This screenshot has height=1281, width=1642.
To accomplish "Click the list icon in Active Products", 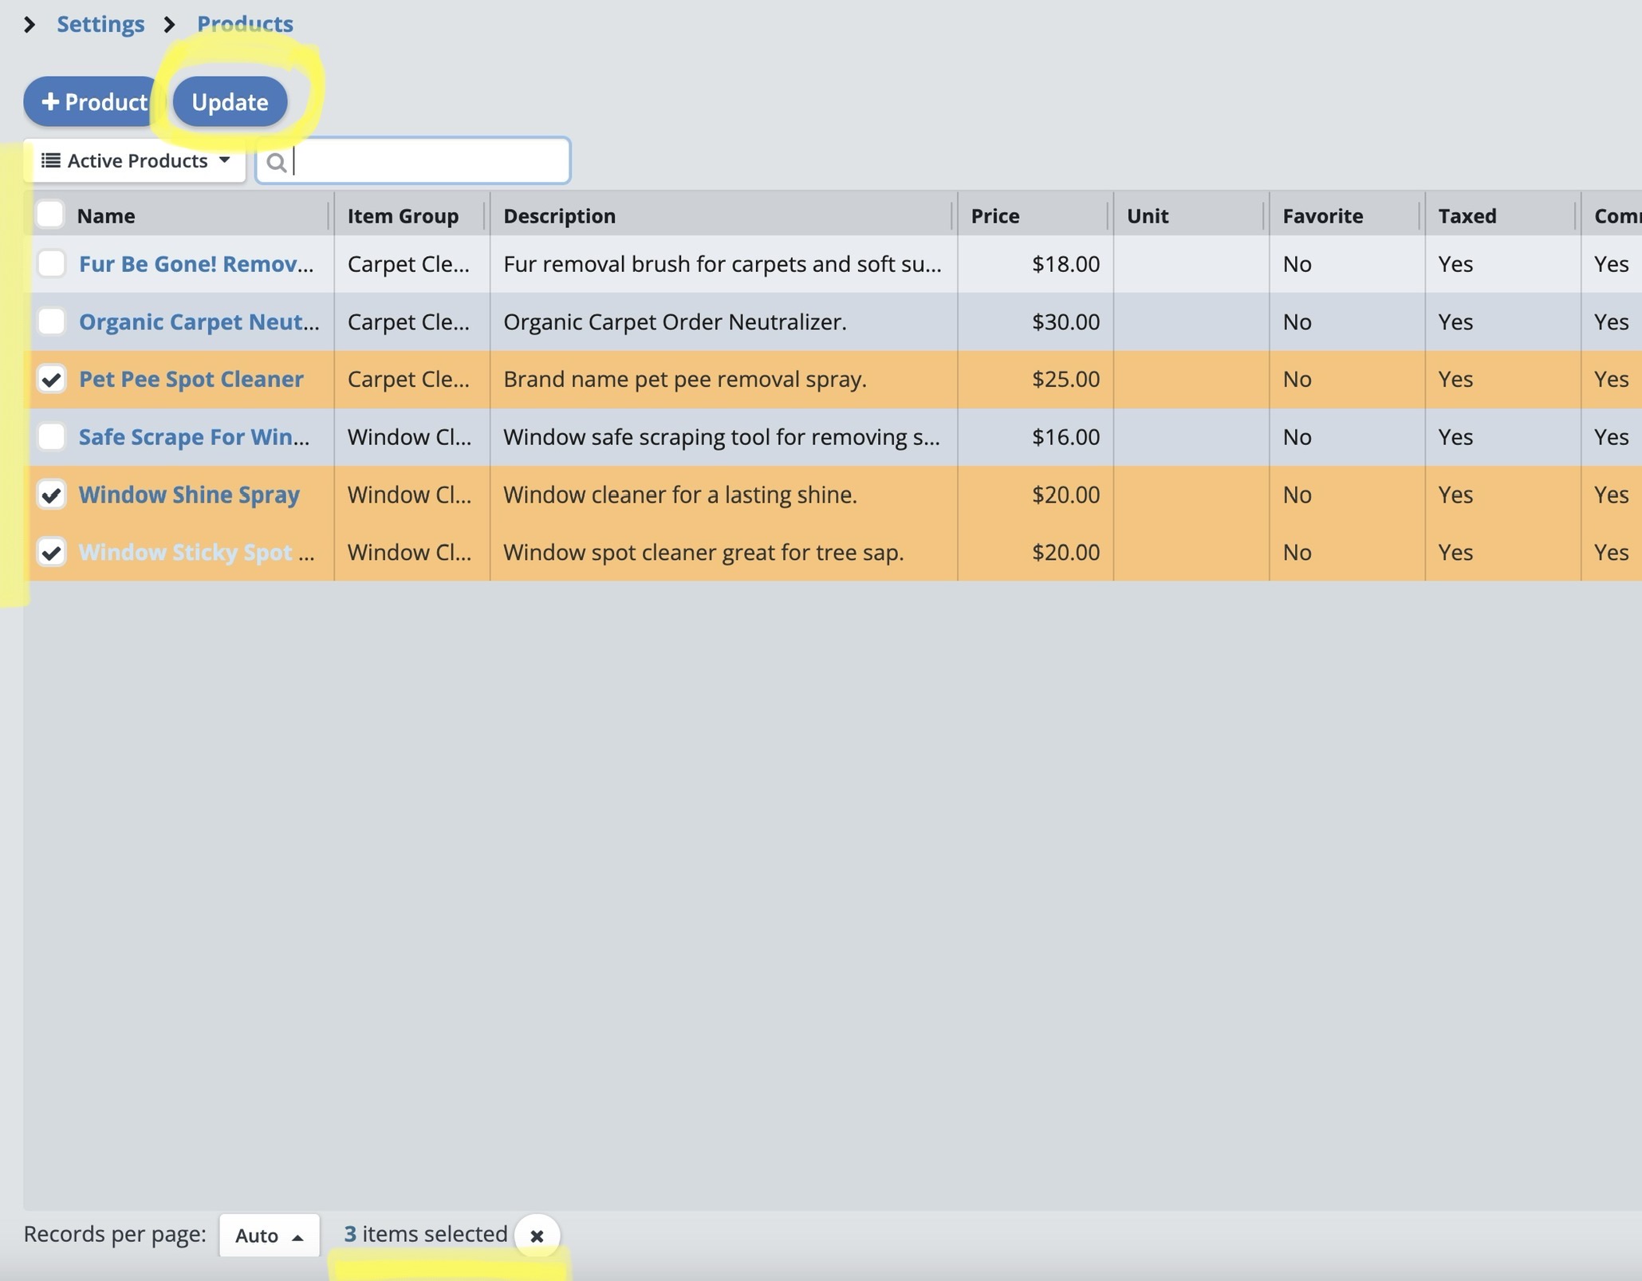I will [50, 160].
